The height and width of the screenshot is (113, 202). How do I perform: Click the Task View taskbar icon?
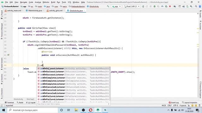point(68,110)
